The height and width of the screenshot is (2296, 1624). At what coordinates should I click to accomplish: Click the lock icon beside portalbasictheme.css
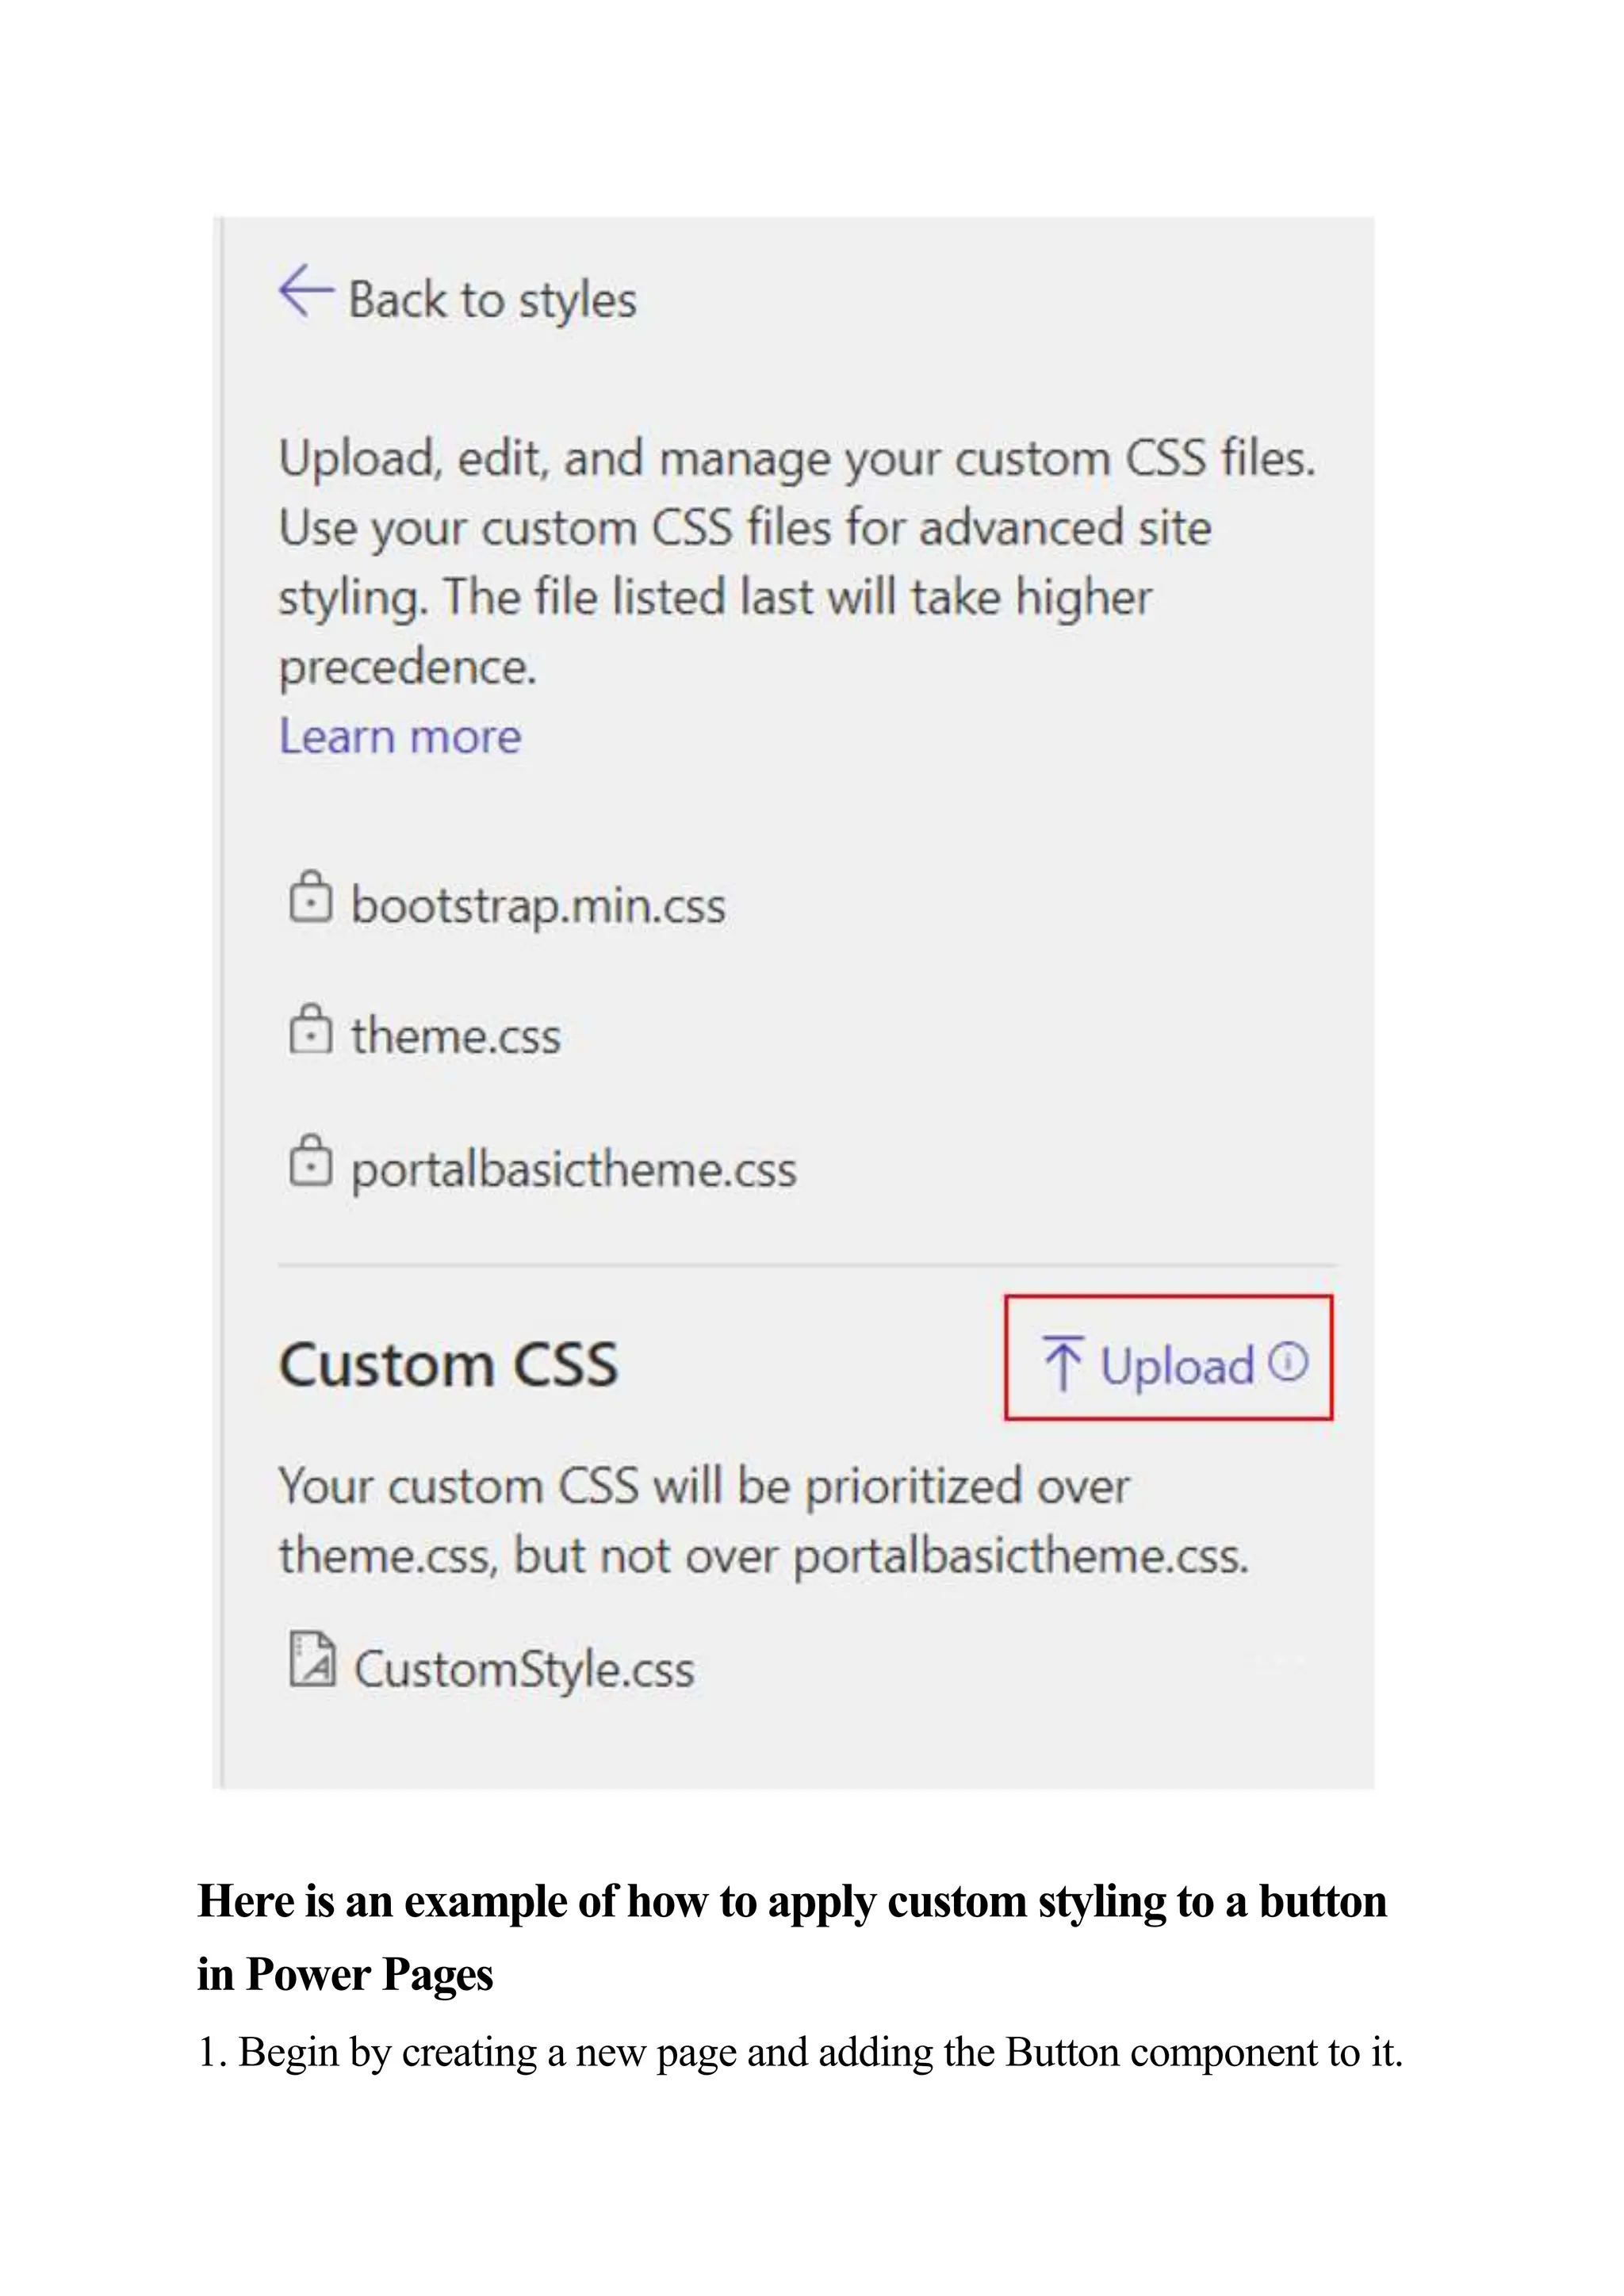tap(310, 1160)
